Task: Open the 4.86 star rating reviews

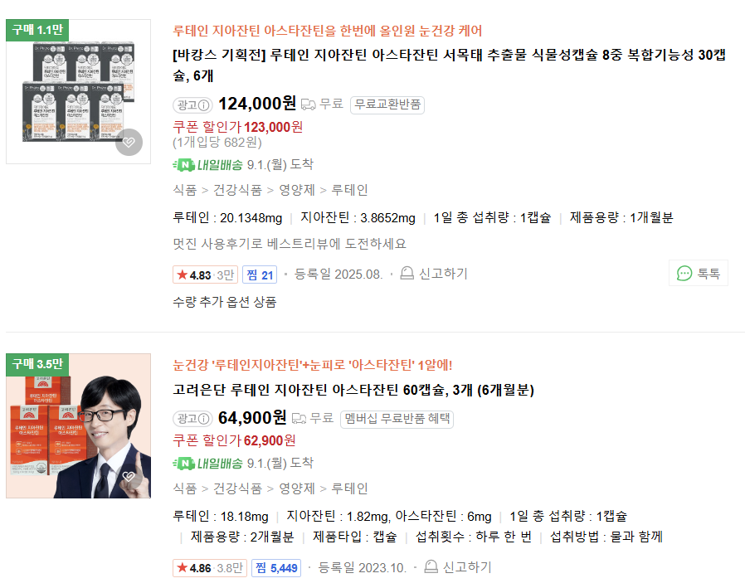Action: click(210, 568)
